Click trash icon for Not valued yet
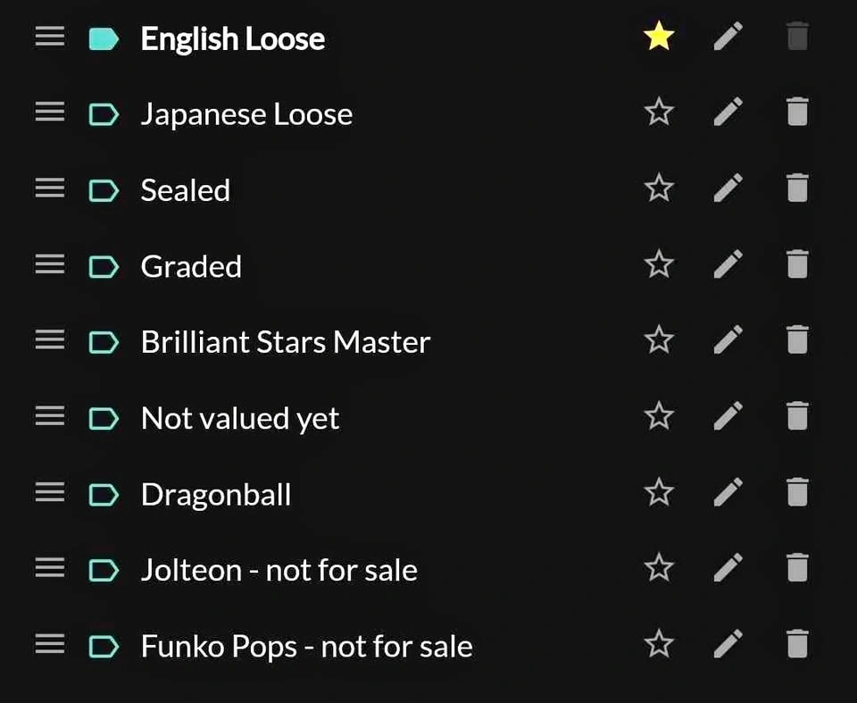This screenshot has height=703, width=857. 797,415
